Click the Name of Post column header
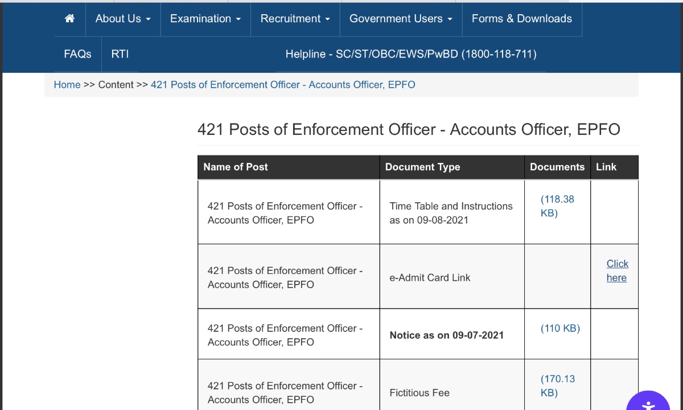This screenshot has width=683, height=410. [236, 167]
